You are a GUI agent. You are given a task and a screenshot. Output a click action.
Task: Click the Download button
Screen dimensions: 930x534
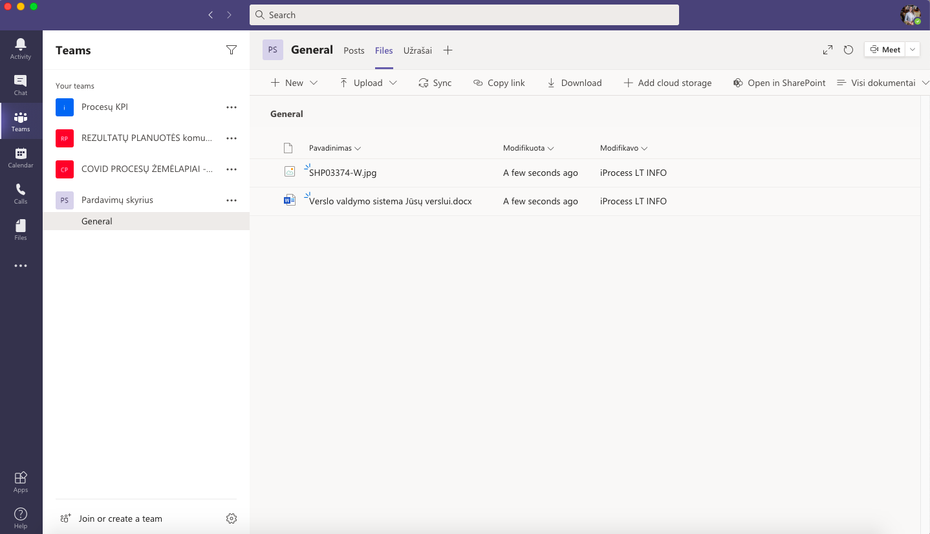point(574,83)
